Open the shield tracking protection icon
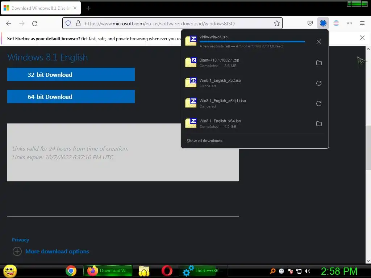The image size is (371, 278). point(68,24)
